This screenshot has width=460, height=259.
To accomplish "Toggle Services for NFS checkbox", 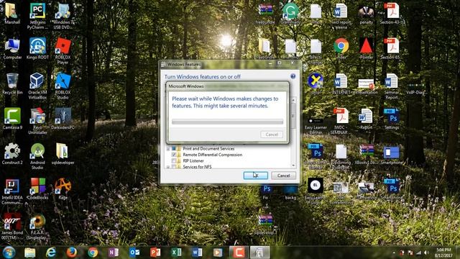I will (x=174, y=166).
